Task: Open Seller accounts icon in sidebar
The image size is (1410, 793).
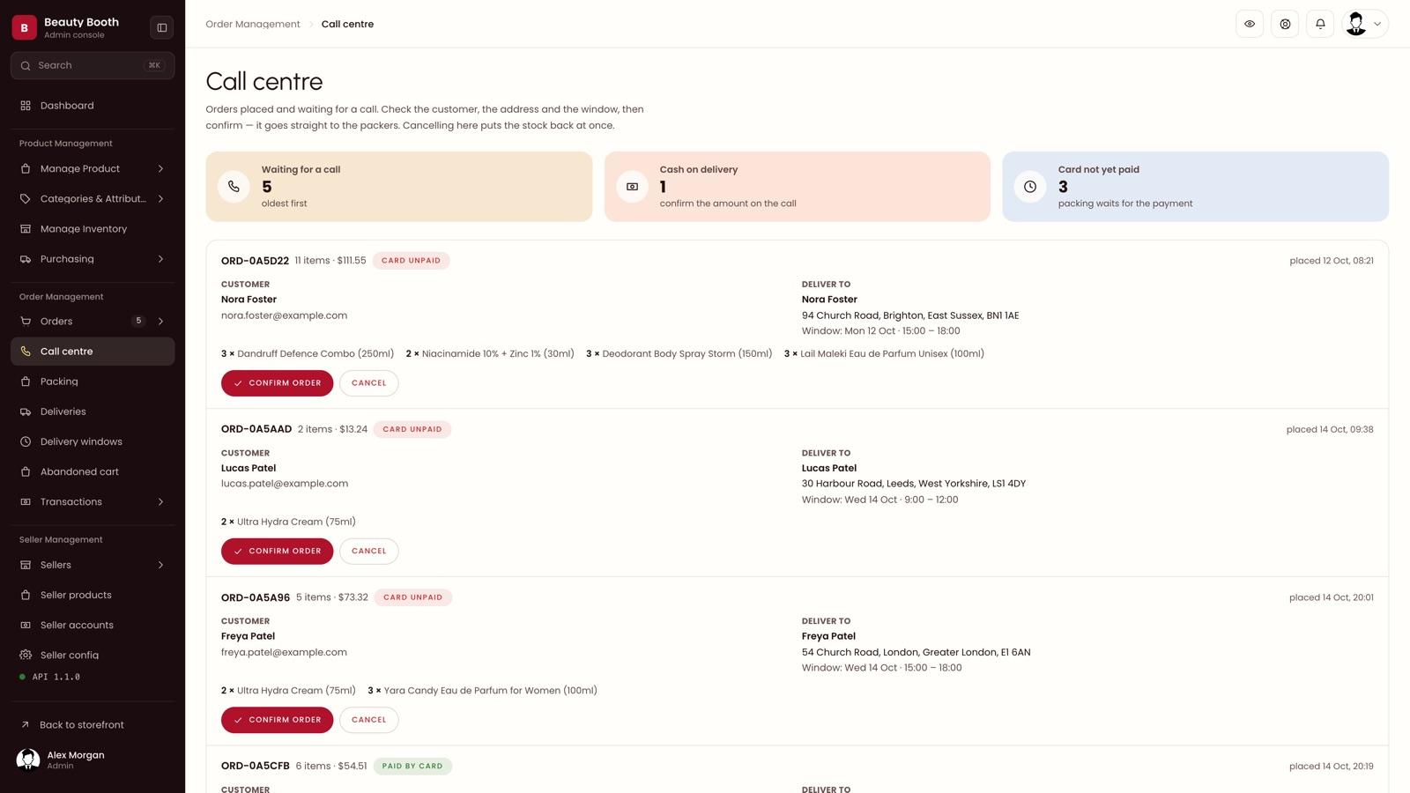Action: (x=26, y=625)
